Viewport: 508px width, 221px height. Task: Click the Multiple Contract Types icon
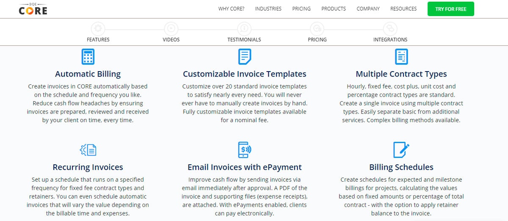[401, 56]
